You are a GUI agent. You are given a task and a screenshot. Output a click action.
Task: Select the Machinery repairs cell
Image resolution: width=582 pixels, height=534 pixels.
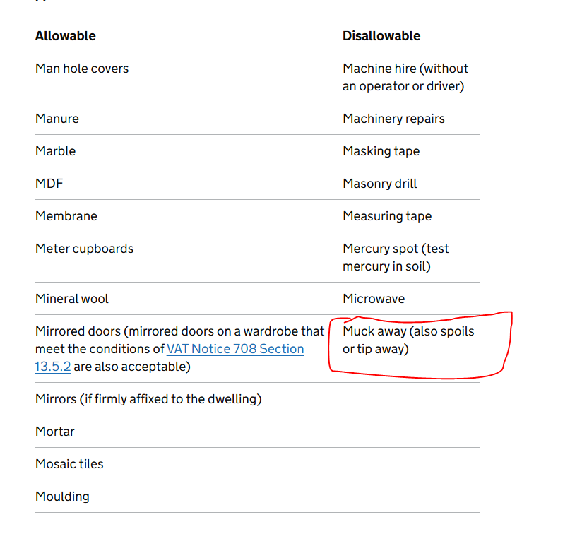(x=393, y=119)
